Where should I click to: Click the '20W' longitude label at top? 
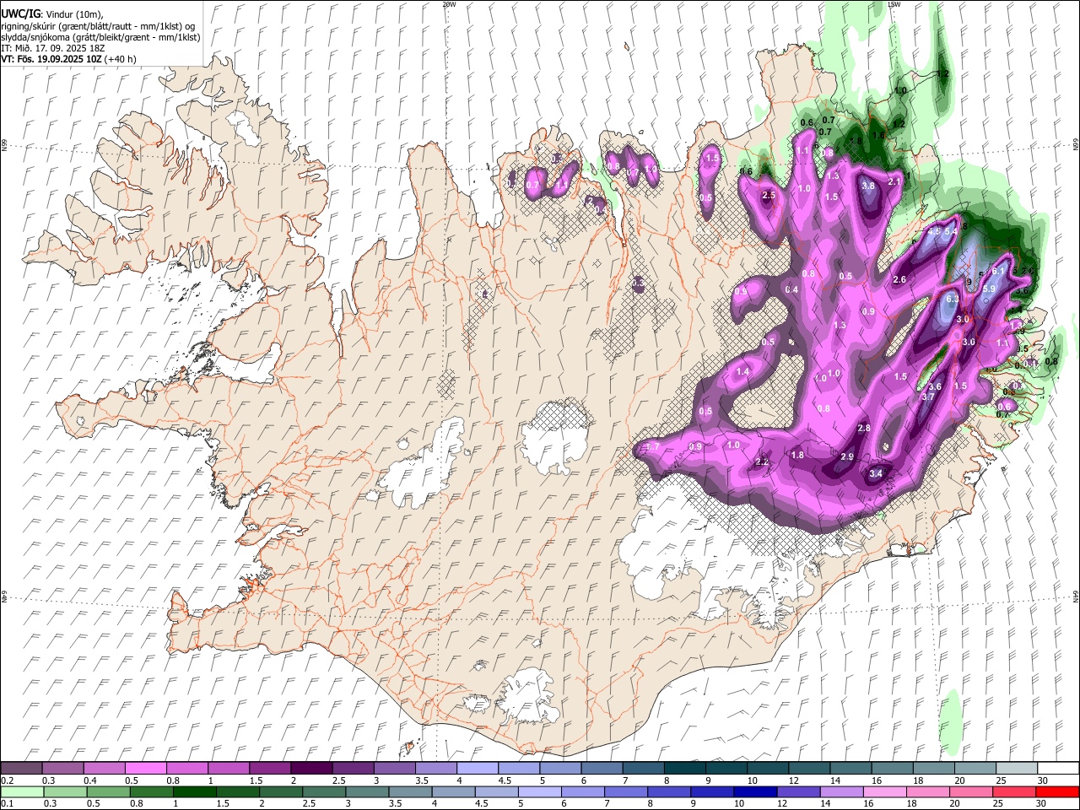449,4
